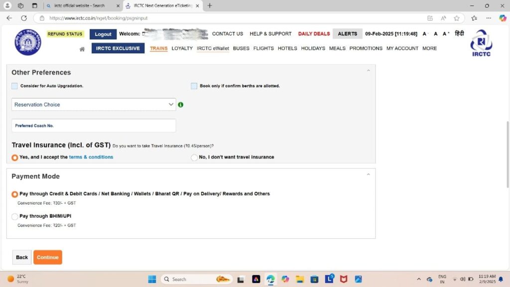The width and height of the screenshot is (510, 287).
Task: Open MEALS menu item
Action: pos(337,48)
